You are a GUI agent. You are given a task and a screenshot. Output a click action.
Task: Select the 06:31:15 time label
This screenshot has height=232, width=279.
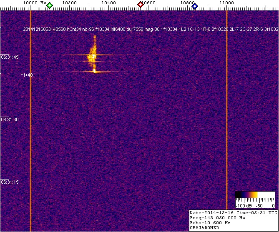click(x=9, y=182)
